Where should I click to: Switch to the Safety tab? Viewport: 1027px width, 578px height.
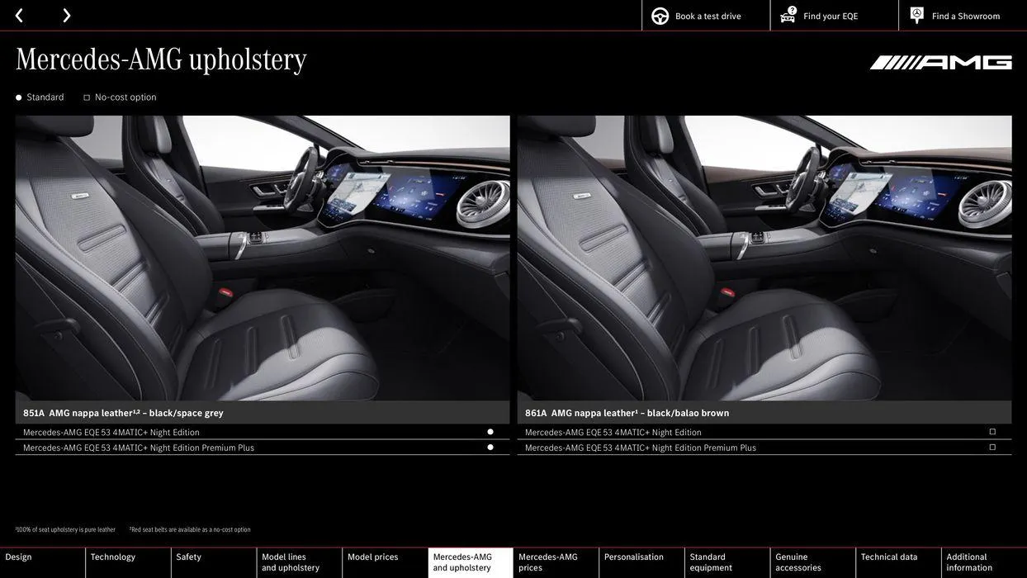214,563
